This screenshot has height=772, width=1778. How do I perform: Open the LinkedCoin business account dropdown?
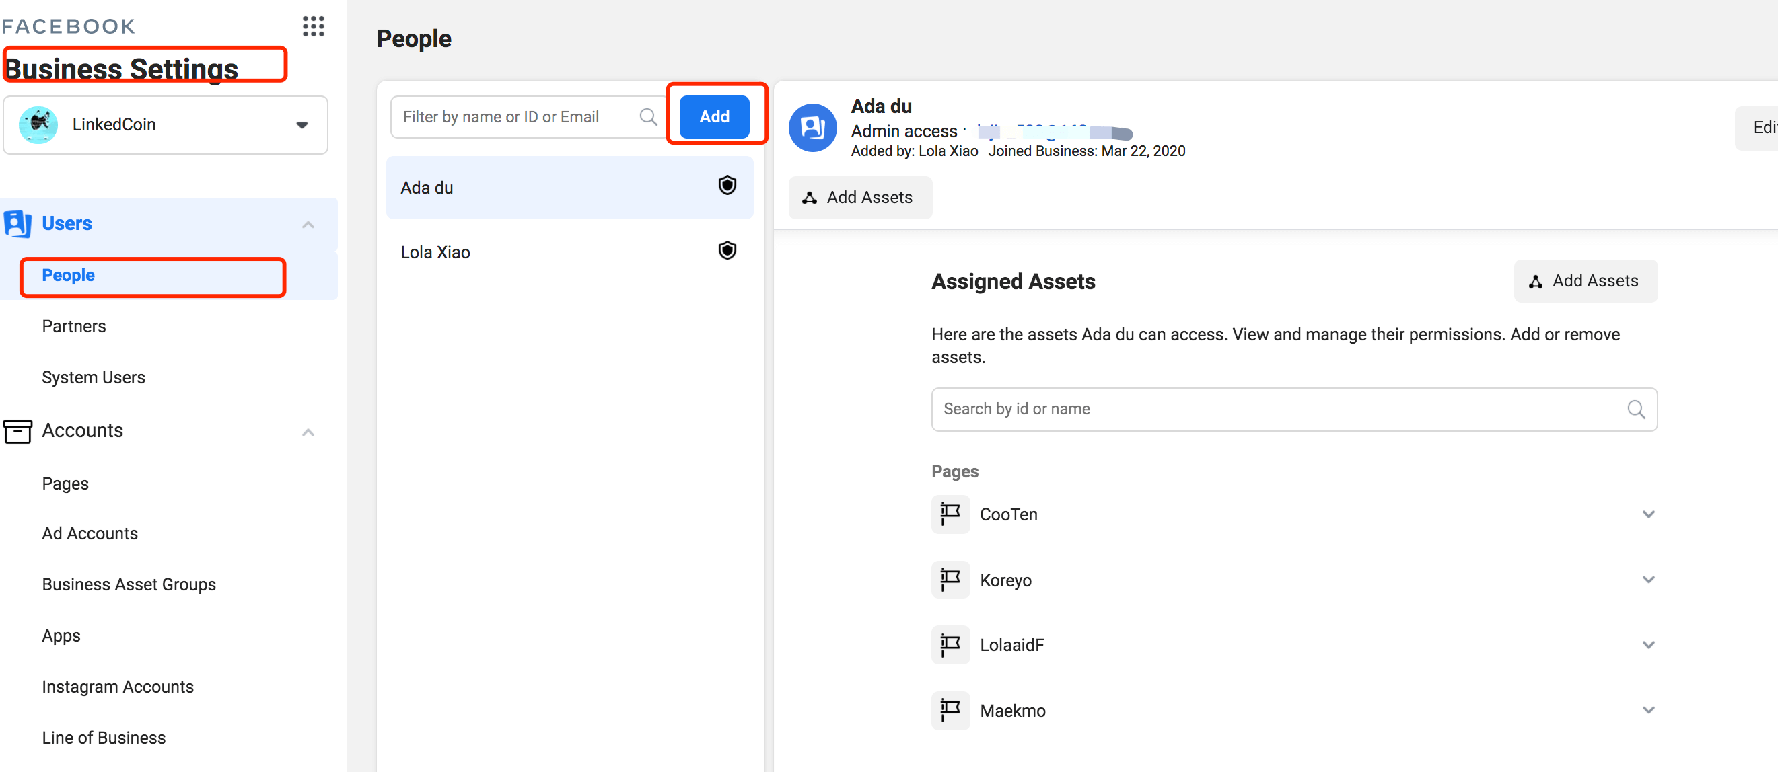pos(301,125)
